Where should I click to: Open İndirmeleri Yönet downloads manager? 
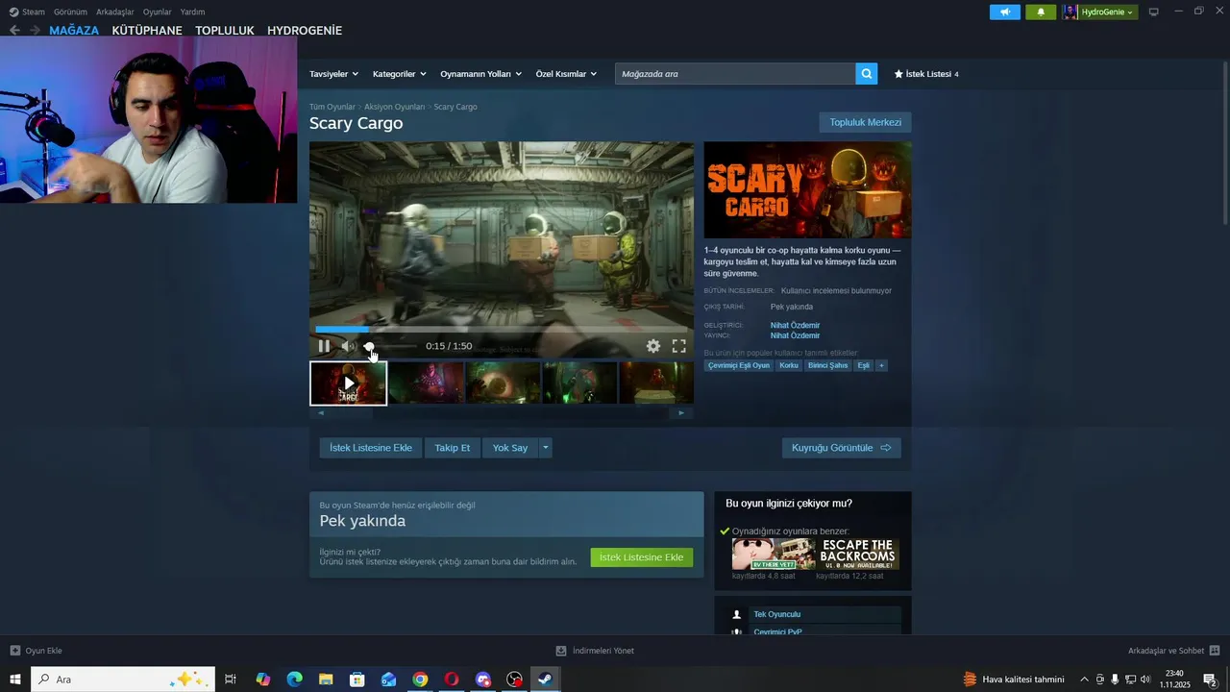[x=594, y=651]
